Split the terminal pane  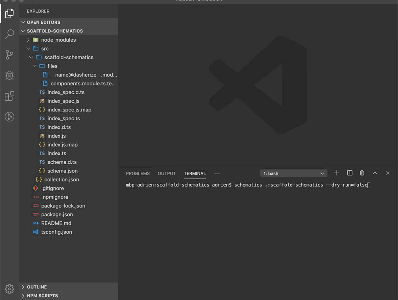(x=350, y=173)
